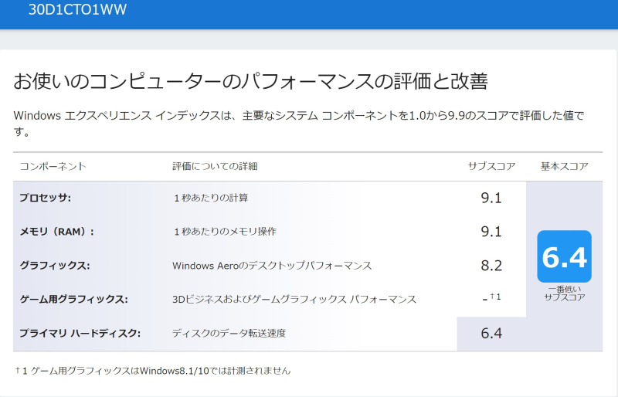Click the 基本スコア column header
The height and width of the screenshot is (397, 618).
coord(564,166)
